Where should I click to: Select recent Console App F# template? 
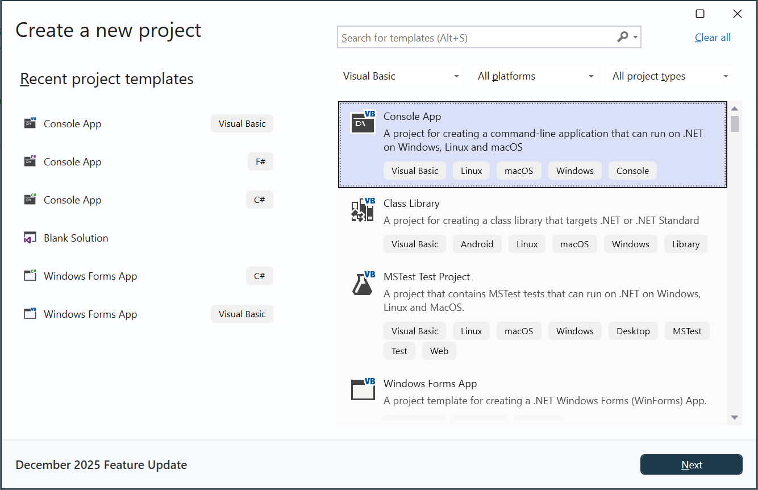point(148,161)
